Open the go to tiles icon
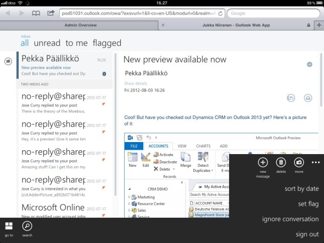 [x=9, y=226]
